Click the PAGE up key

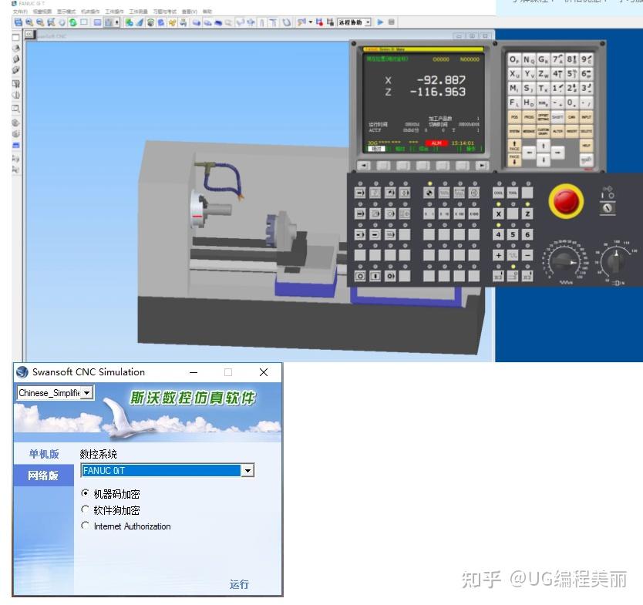pos(514,146)
